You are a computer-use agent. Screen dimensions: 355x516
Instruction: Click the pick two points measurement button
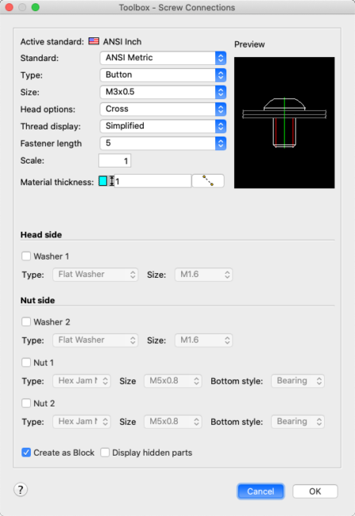point(208,181)
